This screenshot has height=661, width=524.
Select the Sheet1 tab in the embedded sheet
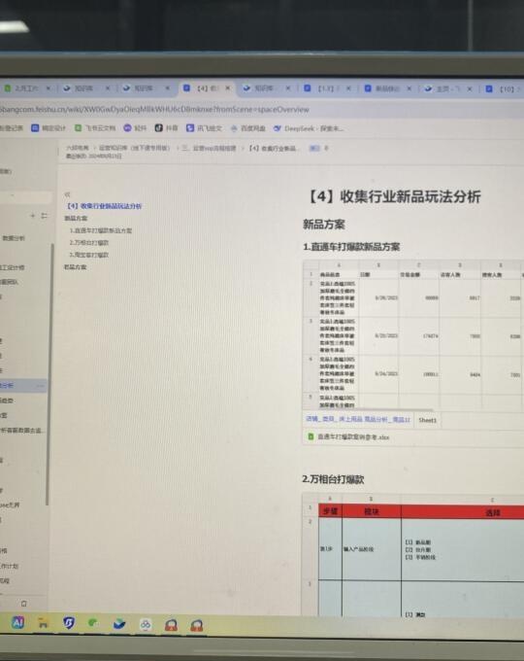[x=428, y=420]
